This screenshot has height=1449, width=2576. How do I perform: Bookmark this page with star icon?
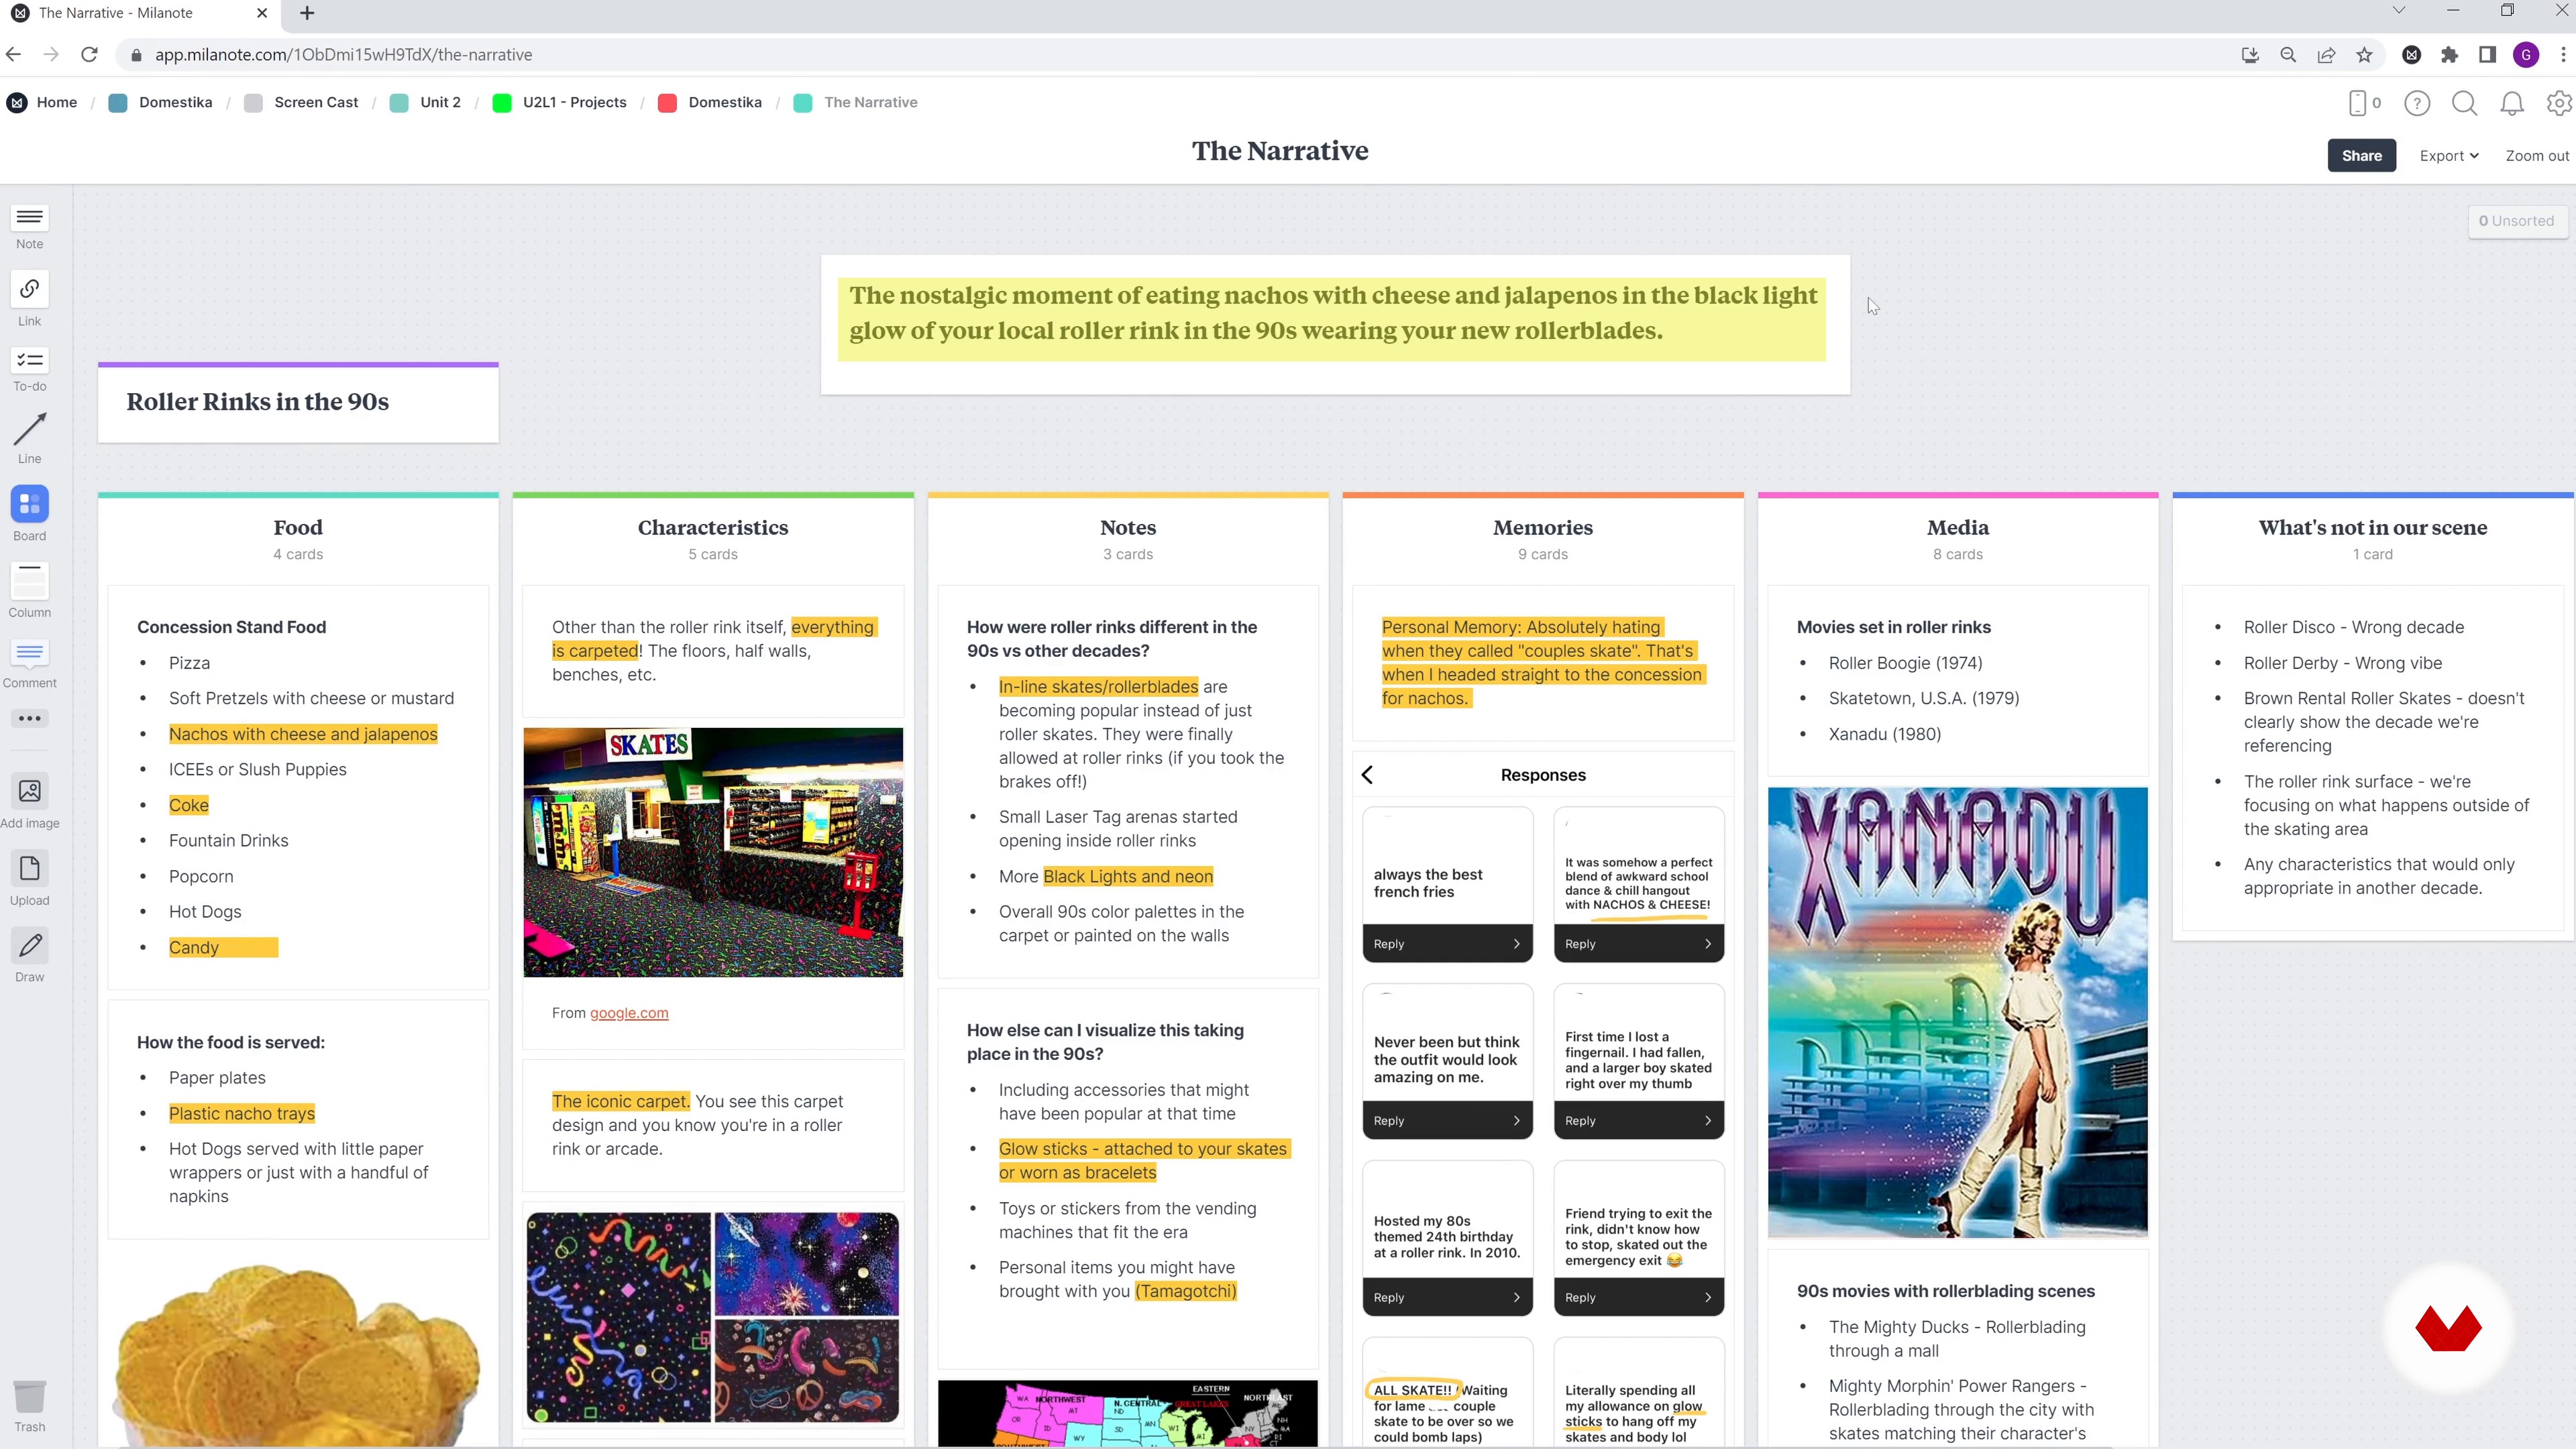pyautogui.click(x=2364, y=54)
